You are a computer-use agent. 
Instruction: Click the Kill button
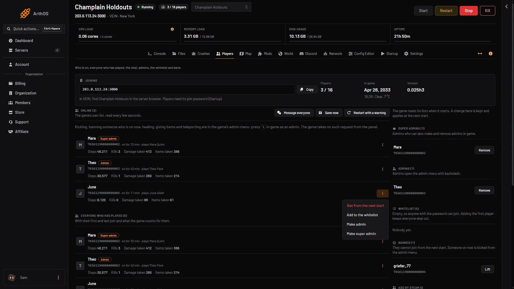point(487,11)
